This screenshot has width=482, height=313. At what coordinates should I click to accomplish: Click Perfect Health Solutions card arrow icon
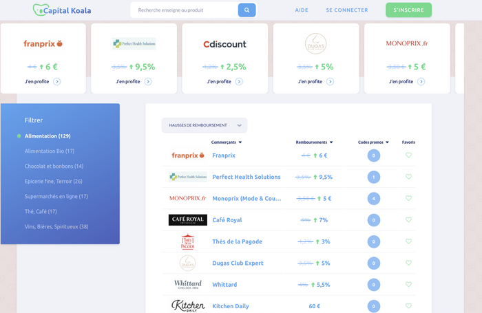click(148, 81)
